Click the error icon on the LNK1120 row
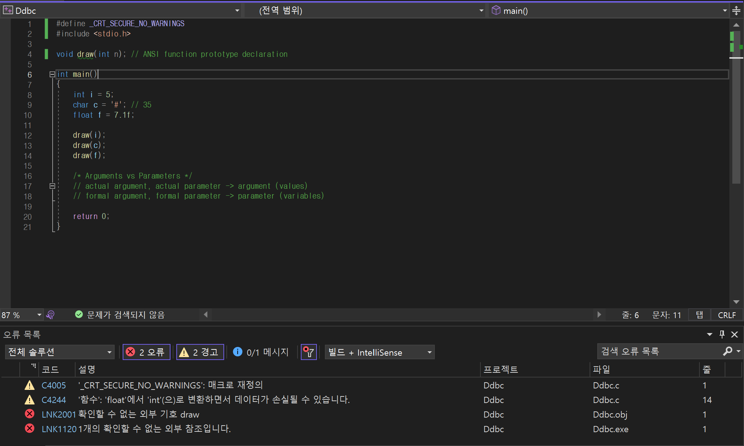The image size is (744, 446). point(30,429)
